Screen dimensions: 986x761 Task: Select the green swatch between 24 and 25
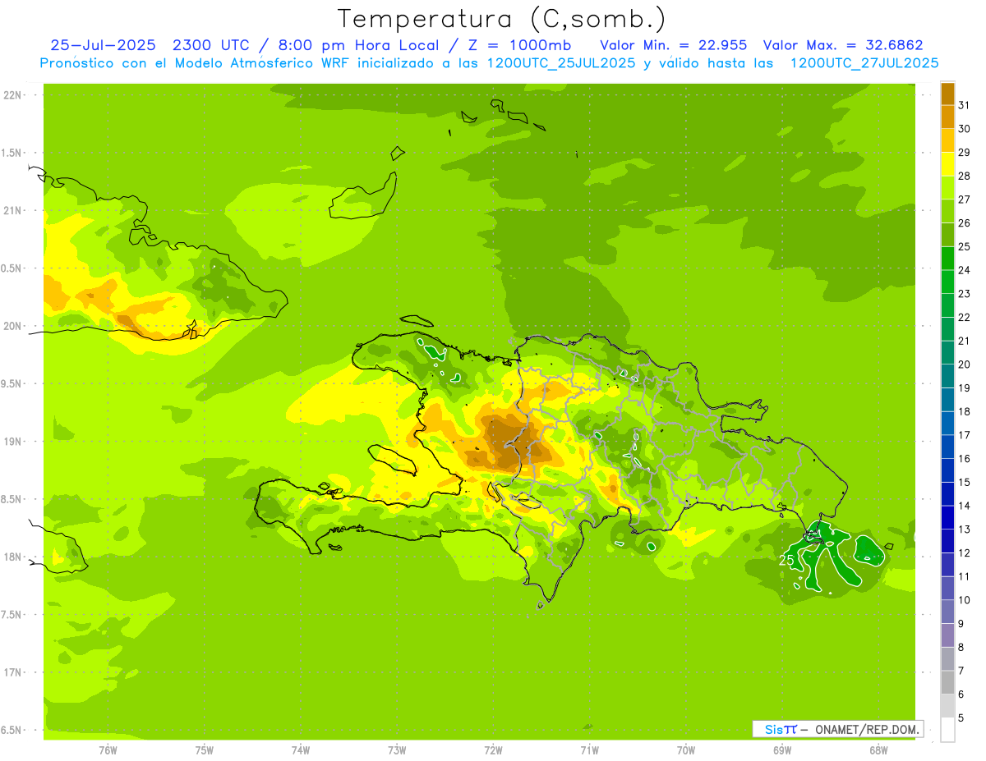947,259
